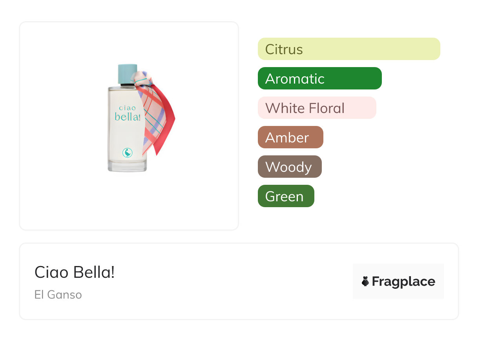Click the "ciao bella!" label on the bottle

(128, 113)
